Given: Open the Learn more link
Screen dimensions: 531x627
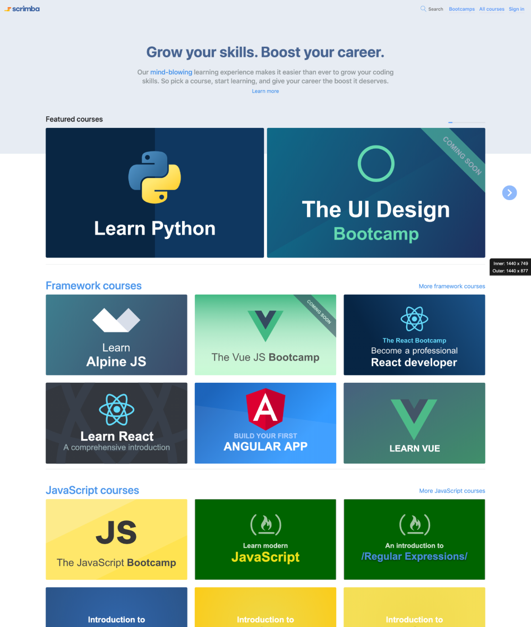Looking at the screenshot, I should pos(265,91).
